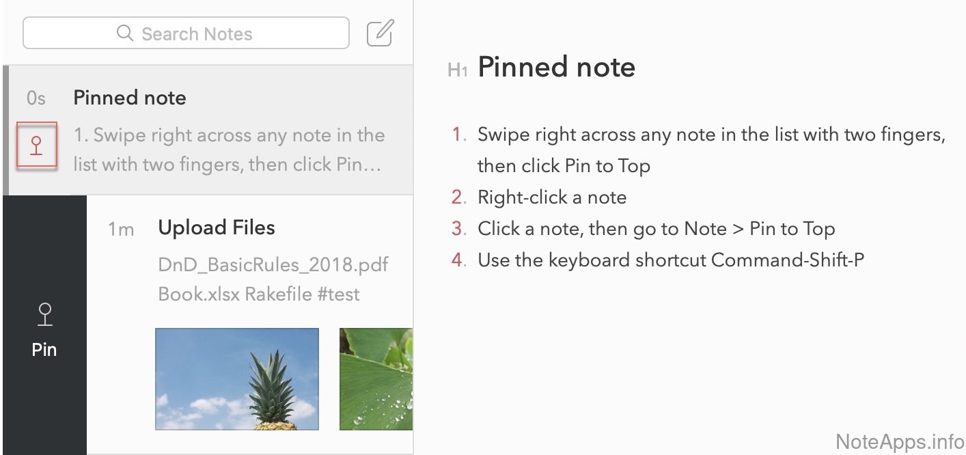
Task: Open the pineapple image thumbnail
Action: (x=237, y=378)
